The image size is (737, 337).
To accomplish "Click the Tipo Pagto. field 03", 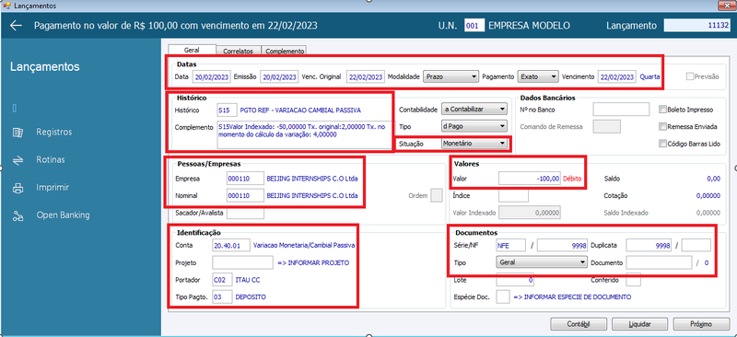I will (x=222, y=296).
